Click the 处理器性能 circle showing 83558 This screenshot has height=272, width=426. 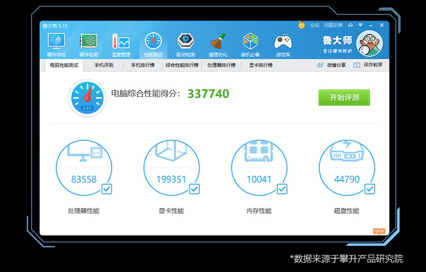click(x=84, y=168)
